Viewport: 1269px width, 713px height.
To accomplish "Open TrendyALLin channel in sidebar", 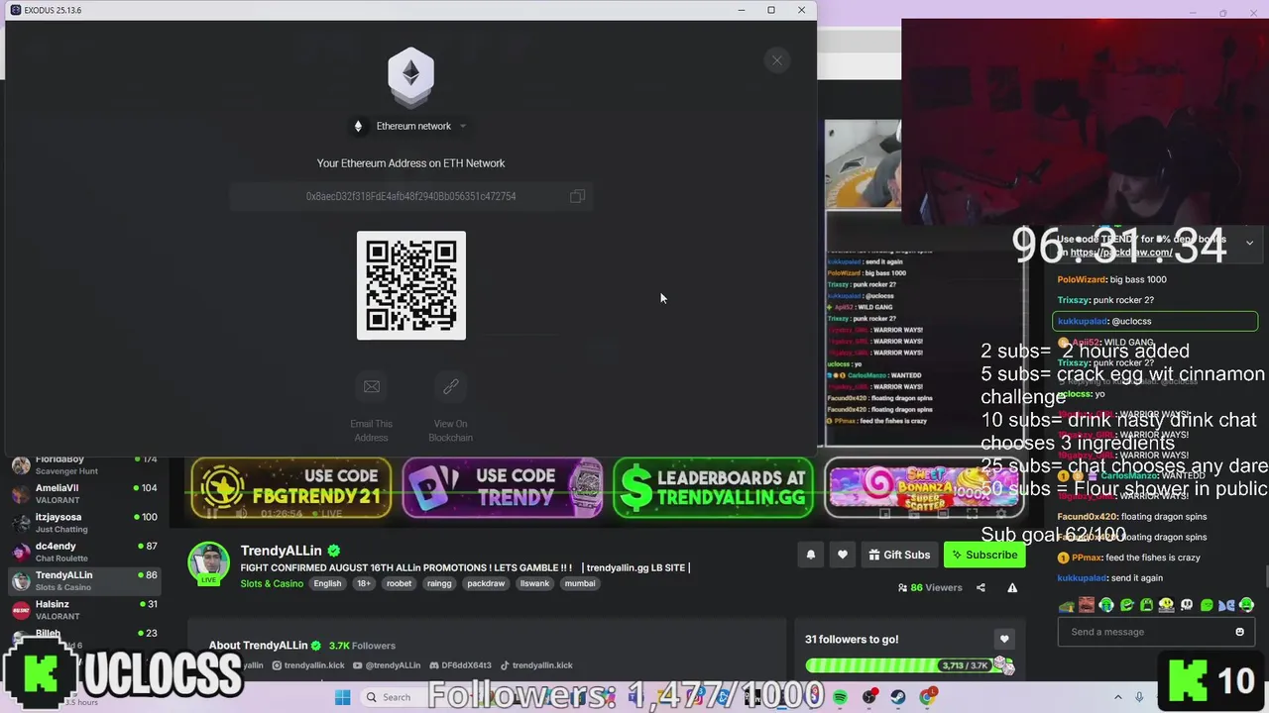I will pyautogui.click(x=83, y=580).
